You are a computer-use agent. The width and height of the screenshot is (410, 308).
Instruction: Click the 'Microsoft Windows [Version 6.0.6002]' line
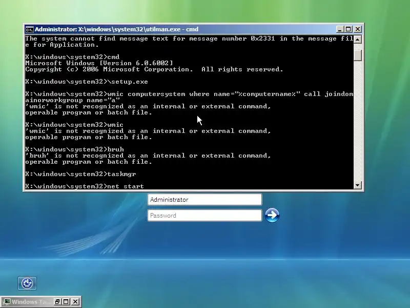pyautogui.click(x=99, y=63)
